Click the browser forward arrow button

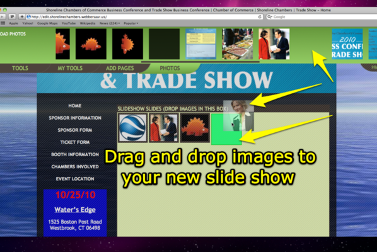coord(3,16)
